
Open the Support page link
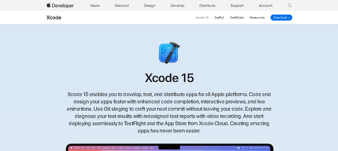point(237,6)
